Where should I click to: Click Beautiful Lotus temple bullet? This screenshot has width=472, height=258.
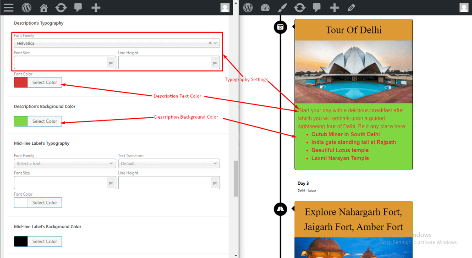click(x=340, y=150)
